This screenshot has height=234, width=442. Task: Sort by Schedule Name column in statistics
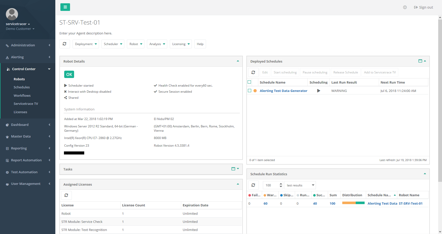(x=381, y=195)
